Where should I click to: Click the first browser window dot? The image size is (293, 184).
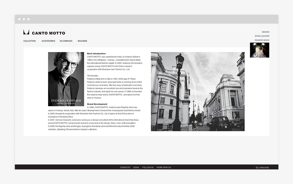point(19,19)
